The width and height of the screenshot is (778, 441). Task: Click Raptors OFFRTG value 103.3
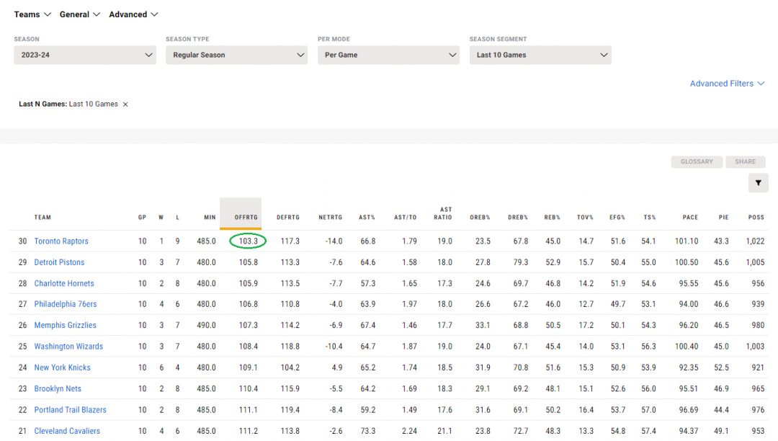pyautogui.click(x=248, y=241)
